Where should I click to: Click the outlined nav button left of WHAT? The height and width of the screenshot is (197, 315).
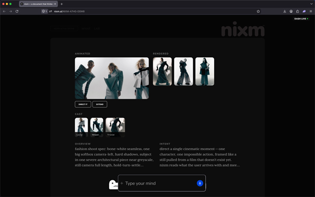click(64, 28)
